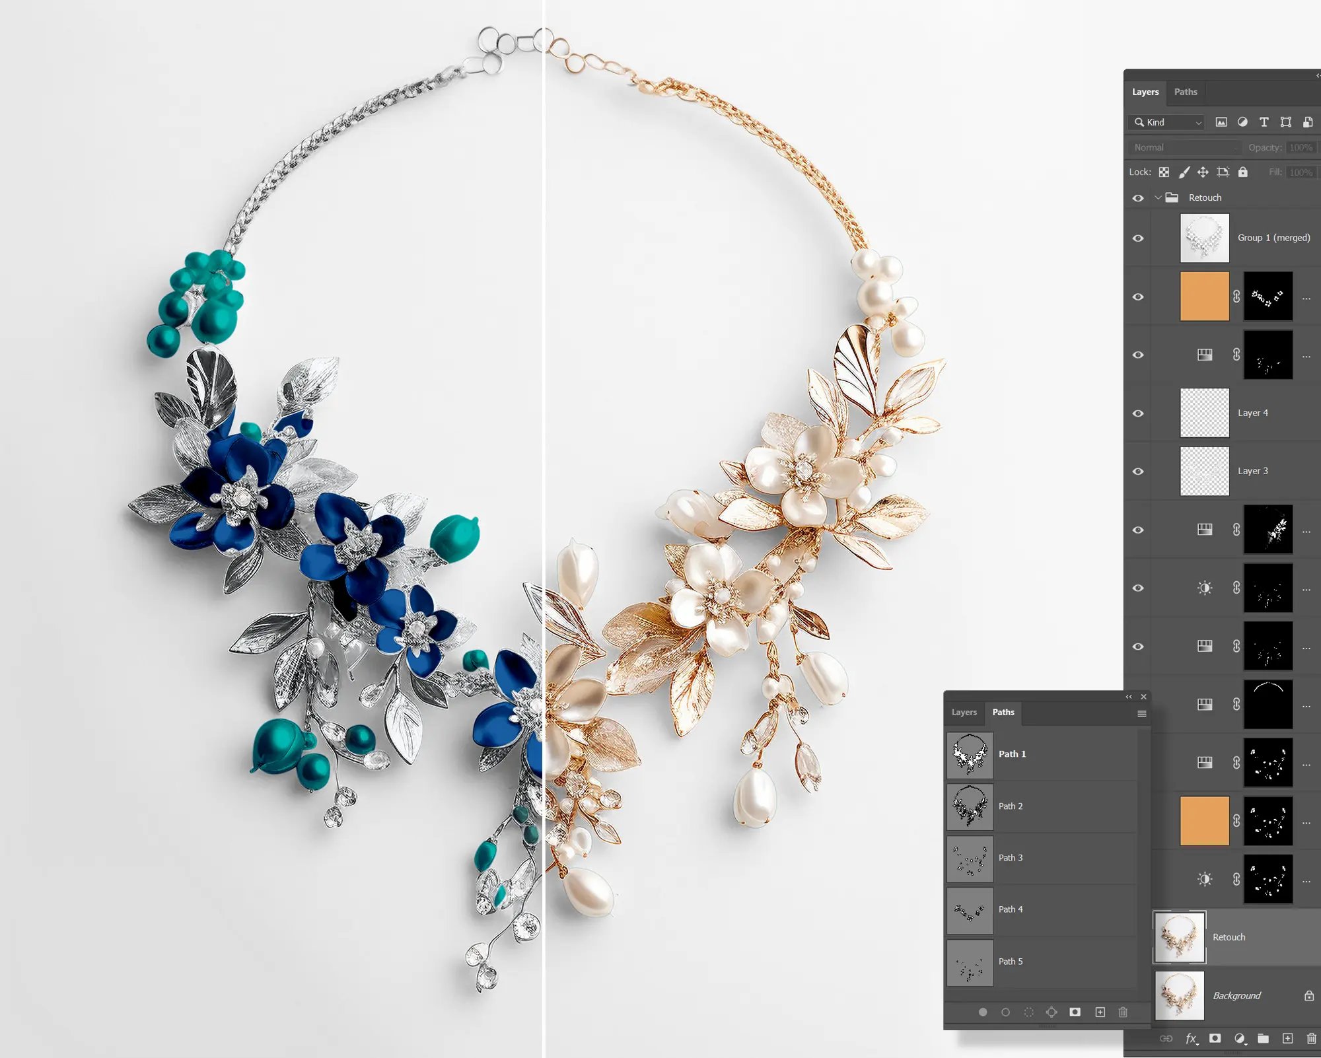Viewport: 1321px width, 1058px height.
Task: Create new group folder icon at bottom
Action: click(x=1263, y=1039)
